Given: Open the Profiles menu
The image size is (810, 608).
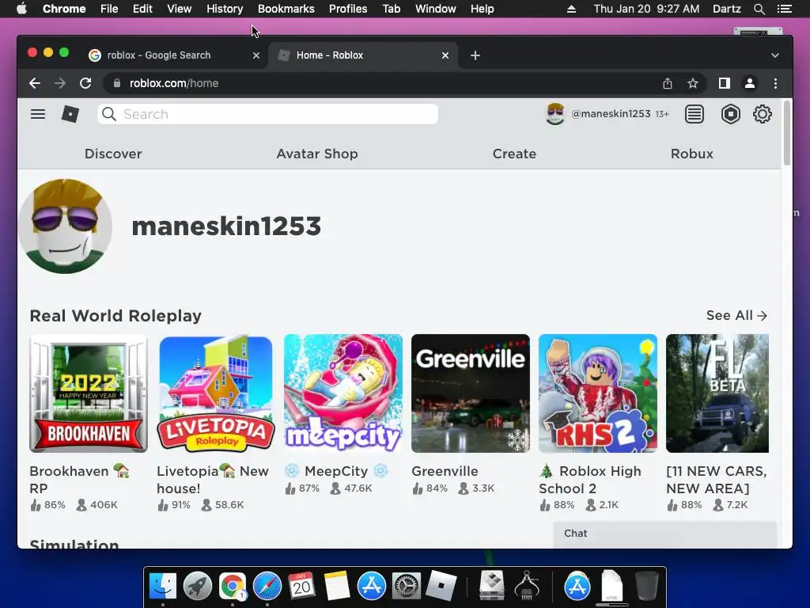Looking at the screenshot, I should pos(348,9).
